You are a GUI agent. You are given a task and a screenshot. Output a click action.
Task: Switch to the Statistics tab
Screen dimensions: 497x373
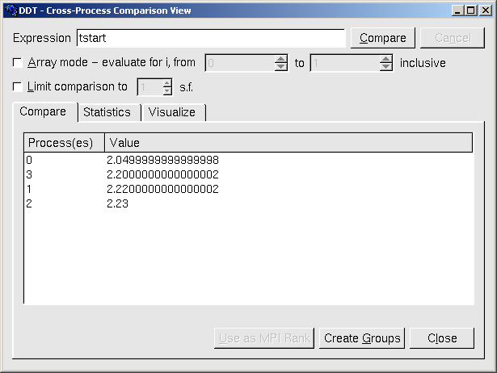pos(107,112)
